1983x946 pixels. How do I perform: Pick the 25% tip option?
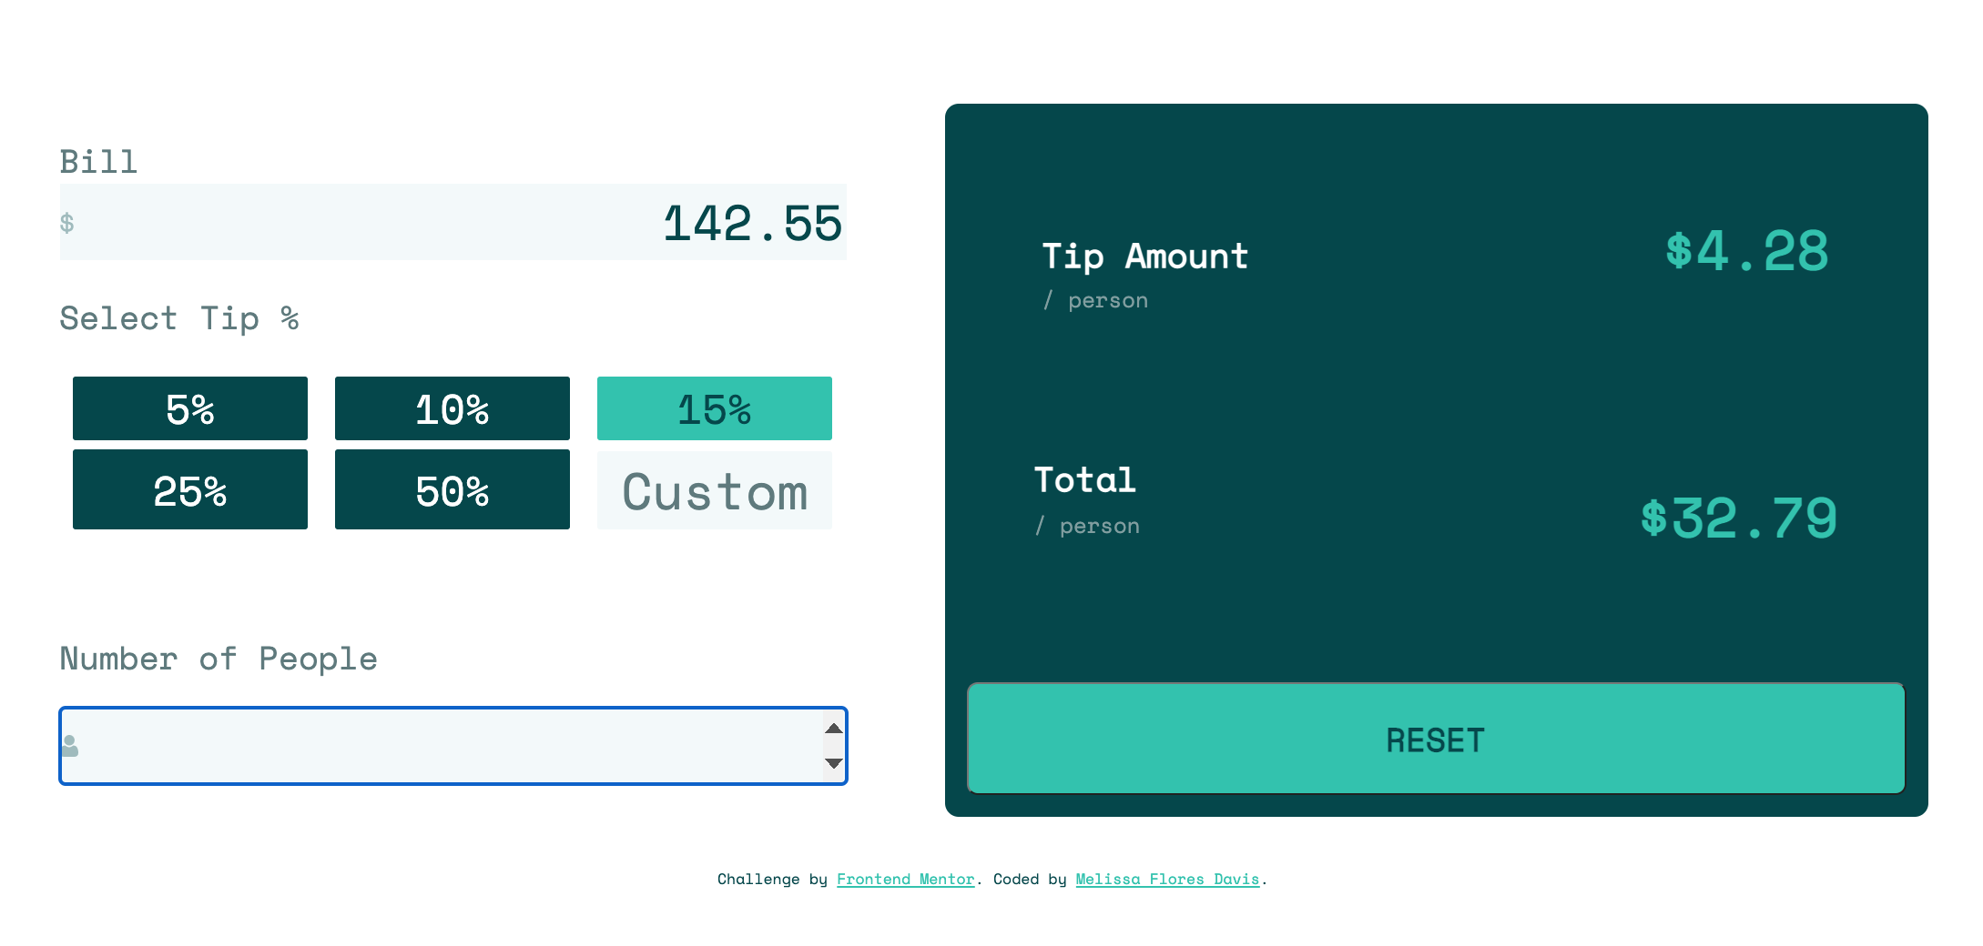click(x=190, y=490)
